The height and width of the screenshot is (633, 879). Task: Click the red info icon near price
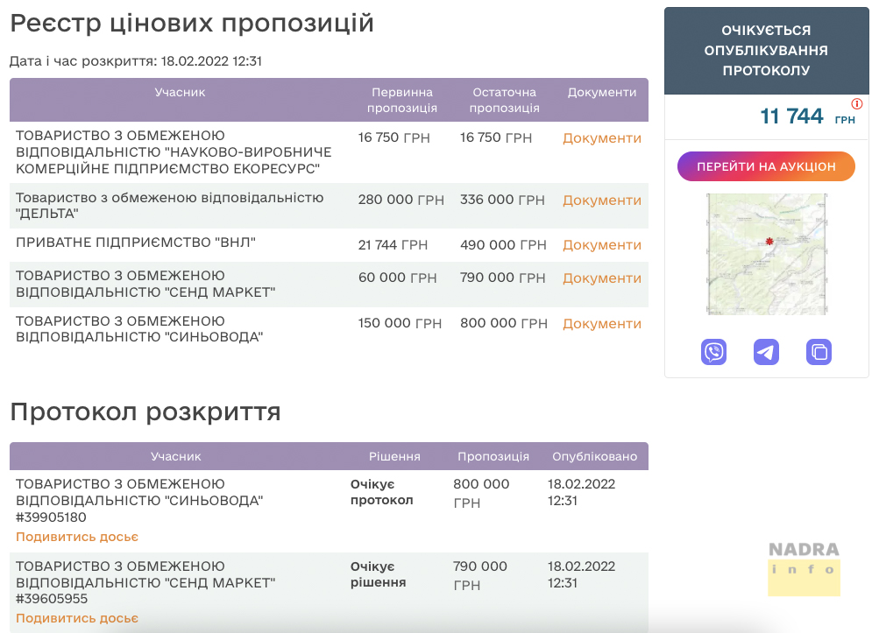[x=857, y=103]
